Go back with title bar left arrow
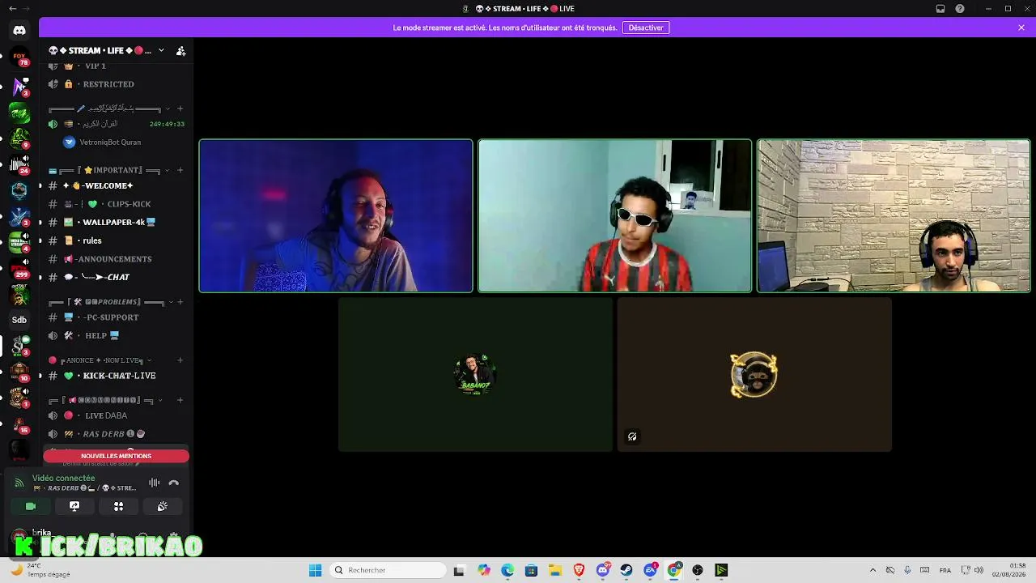 (x=12, y=9)
